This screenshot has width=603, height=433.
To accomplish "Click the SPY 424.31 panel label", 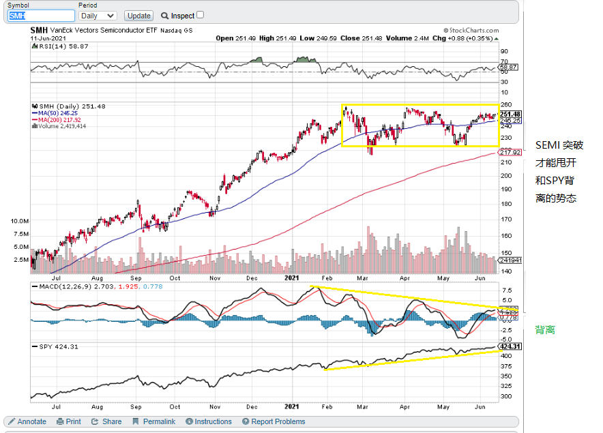I will (x=59, y=346).
